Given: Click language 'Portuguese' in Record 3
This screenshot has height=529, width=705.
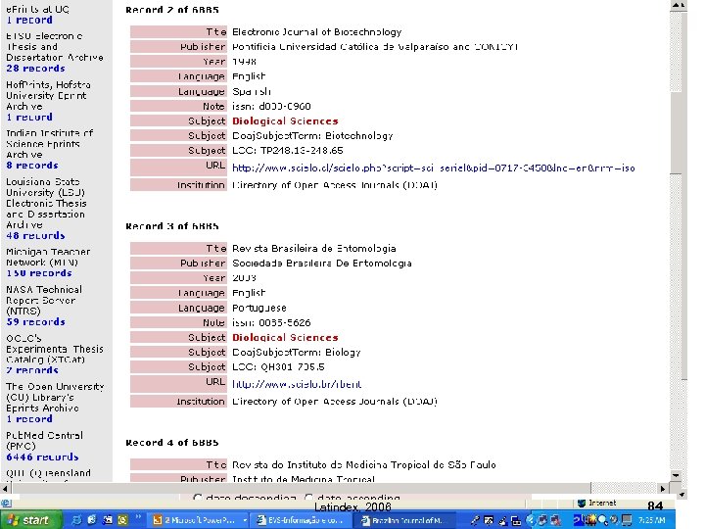Looking at the screenshot, I should [259, 309].
